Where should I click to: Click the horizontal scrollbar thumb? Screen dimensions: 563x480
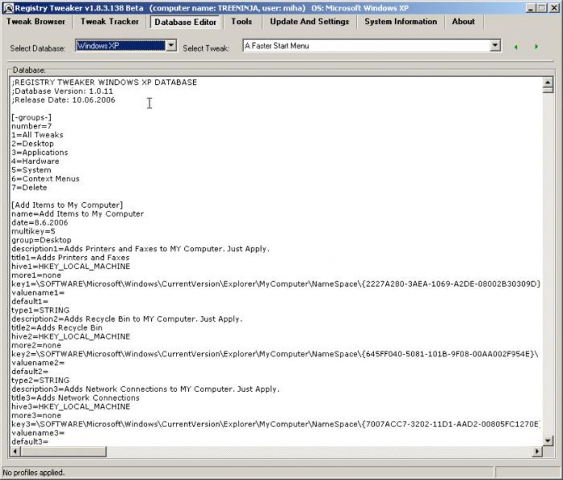(x=63, y=451)
